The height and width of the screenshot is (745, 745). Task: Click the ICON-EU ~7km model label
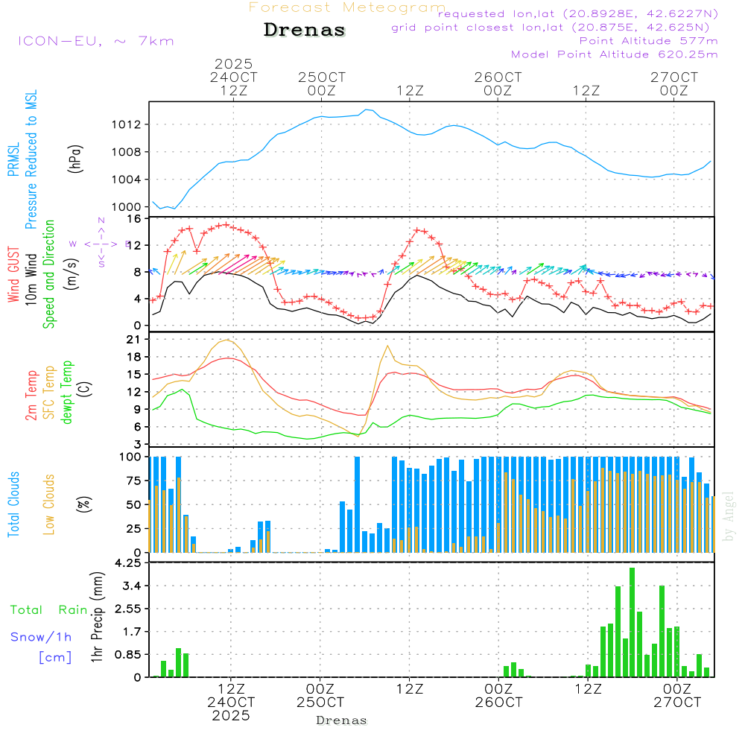95,41
